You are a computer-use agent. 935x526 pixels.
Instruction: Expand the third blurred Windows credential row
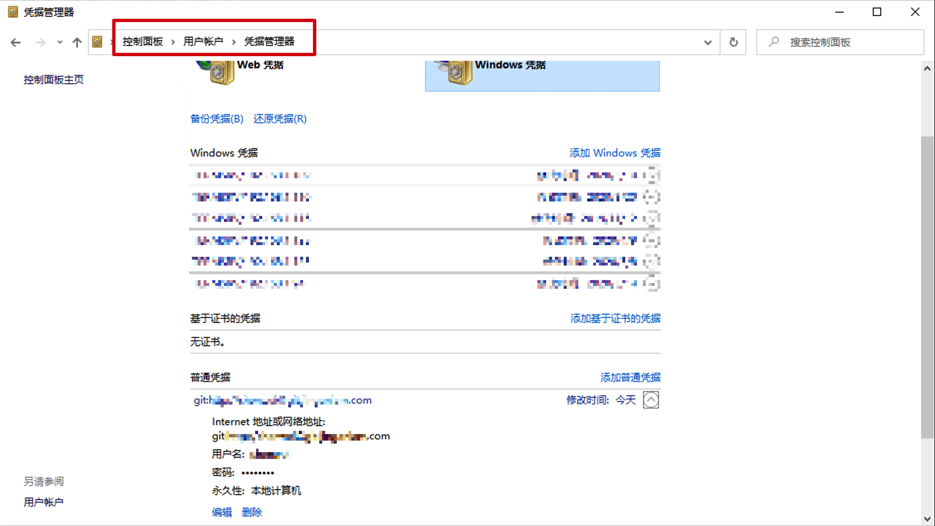[651, 218]
